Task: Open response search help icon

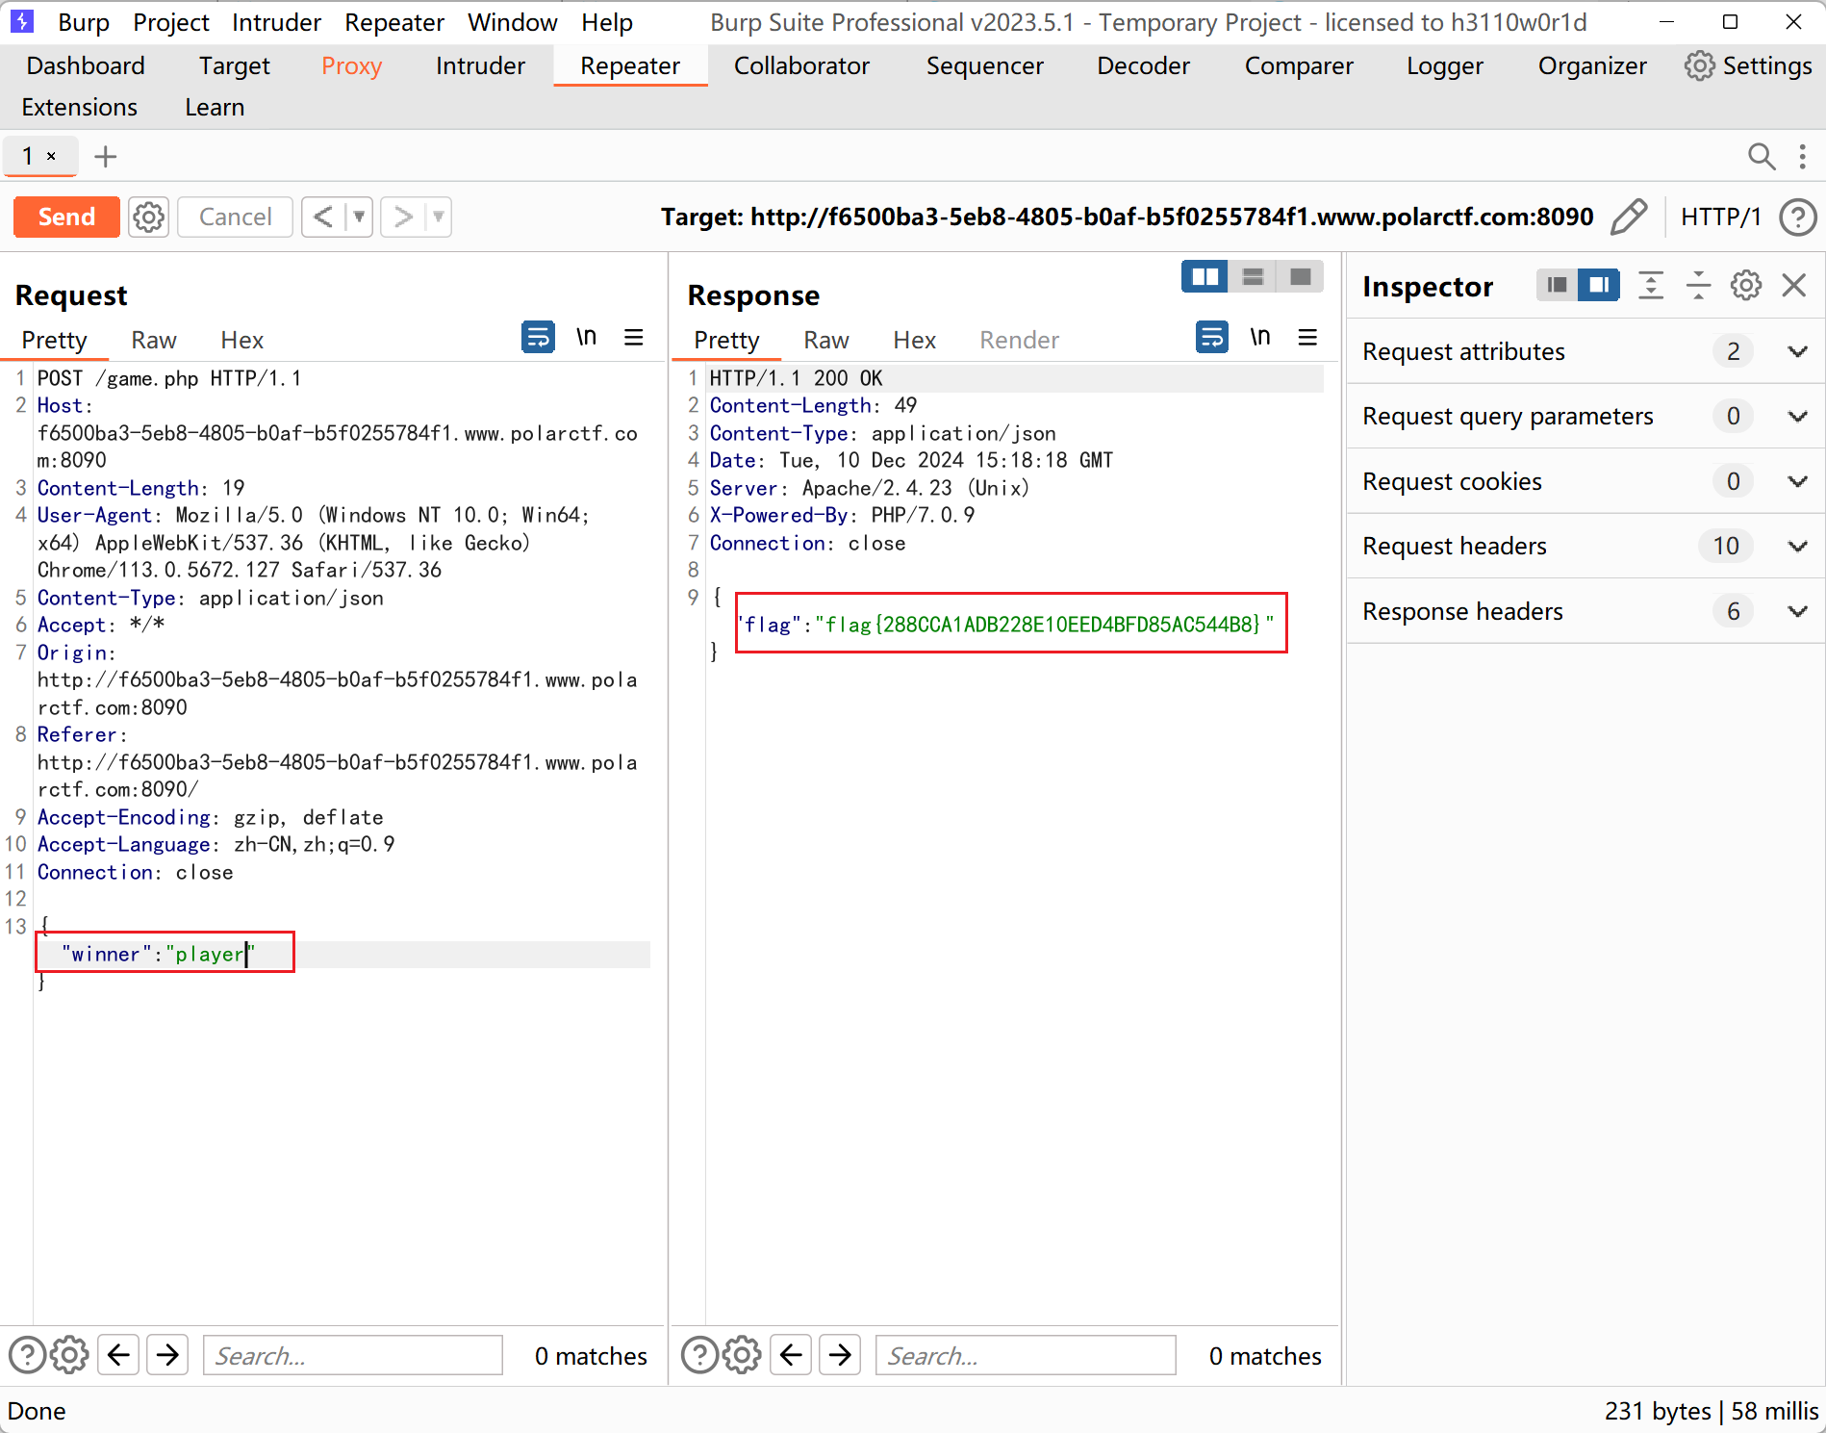Action: pyautogui.click(x=699, y=1355)
